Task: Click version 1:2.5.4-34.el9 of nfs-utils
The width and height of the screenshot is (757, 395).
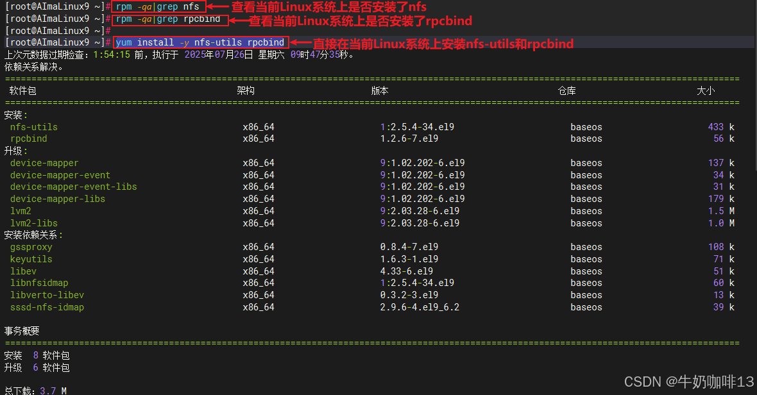Action: [417, 127]
